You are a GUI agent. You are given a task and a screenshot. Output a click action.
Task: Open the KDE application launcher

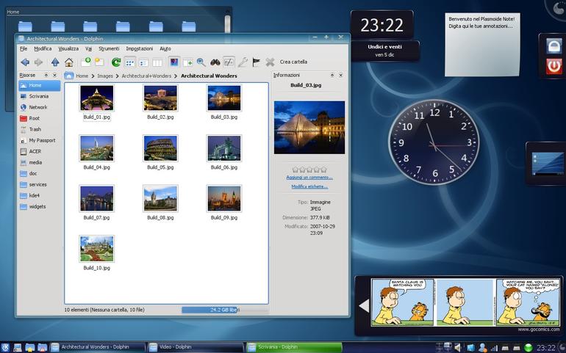(x=5, y=348)
